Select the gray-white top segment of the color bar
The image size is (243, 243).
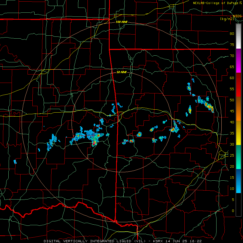tap(238, 36)
